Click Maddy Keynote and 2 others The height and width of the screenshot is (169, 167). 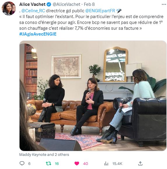pyautogui.click(x=44, y=154)
